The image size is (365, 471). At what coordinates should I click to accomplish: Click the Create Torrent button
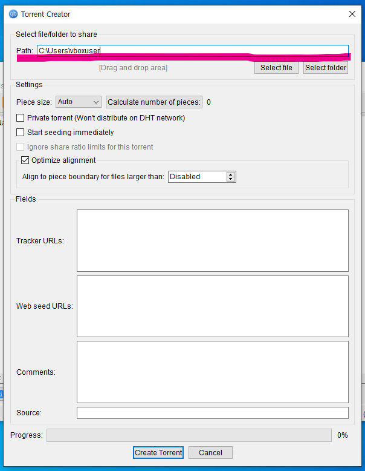158,452
